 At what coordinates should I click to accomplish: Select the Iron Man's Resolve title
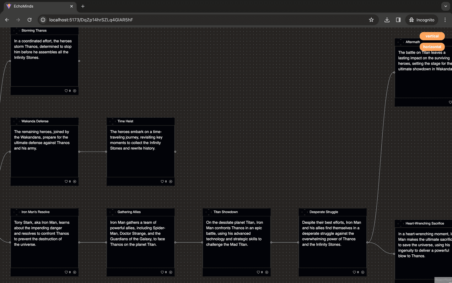click(x=35, y=212)
